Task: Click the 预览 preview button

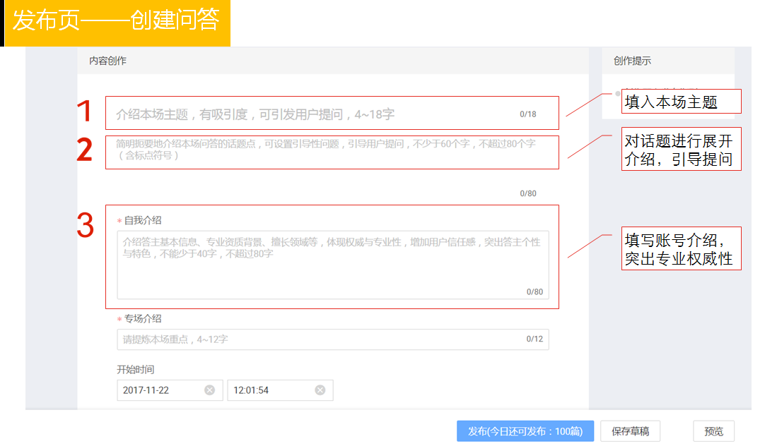Action: point(713,431)
